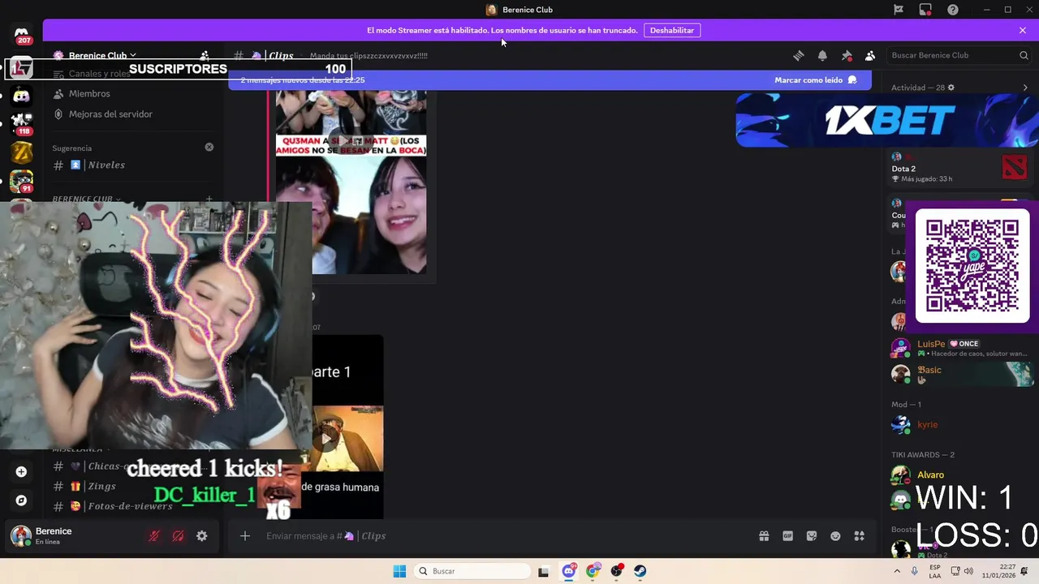Open Chrome from Windows taskbar

pos(593,571)
